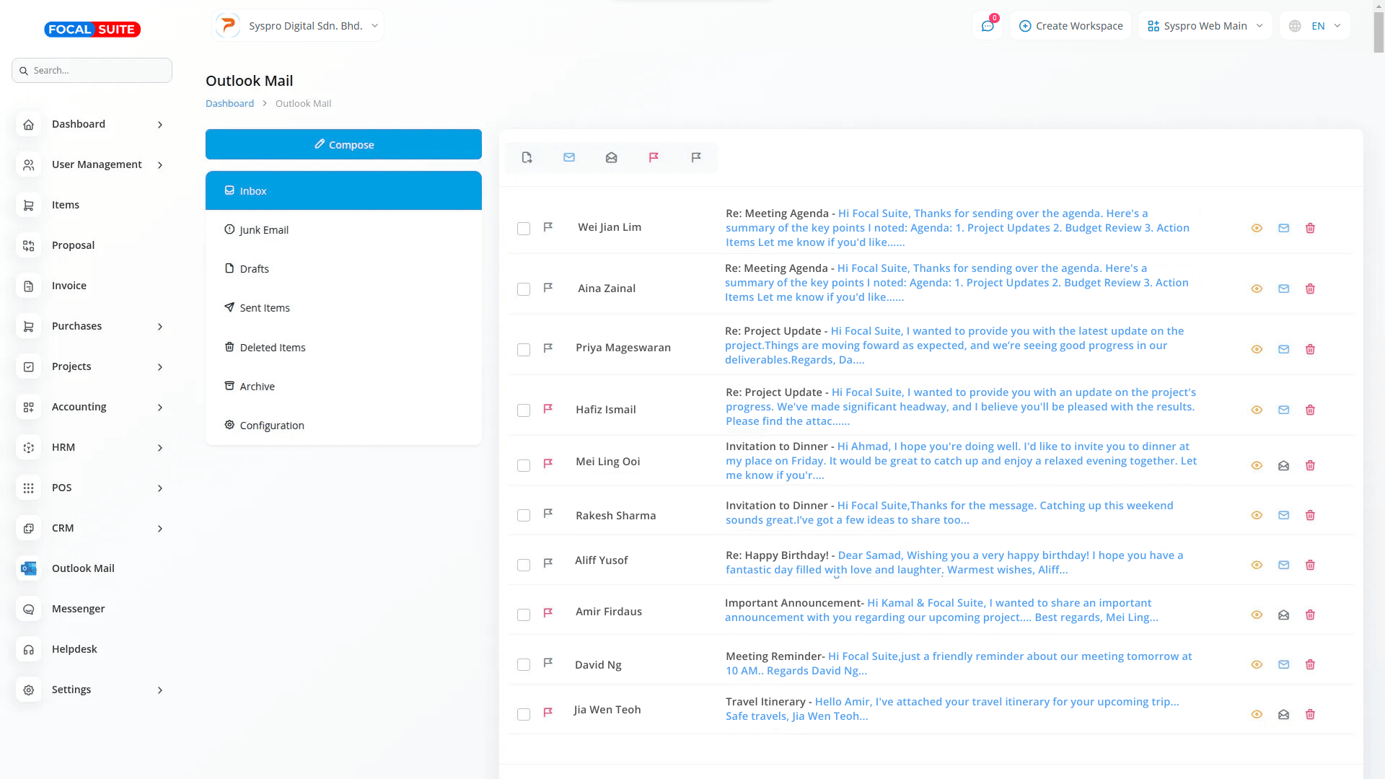1385x779 pixels.
Task: View Priya Mageswaran's email with eye icon
Action: 1257,349
